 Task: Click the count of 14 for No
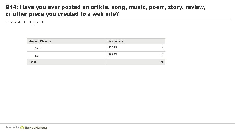click(x=161, y=54)
